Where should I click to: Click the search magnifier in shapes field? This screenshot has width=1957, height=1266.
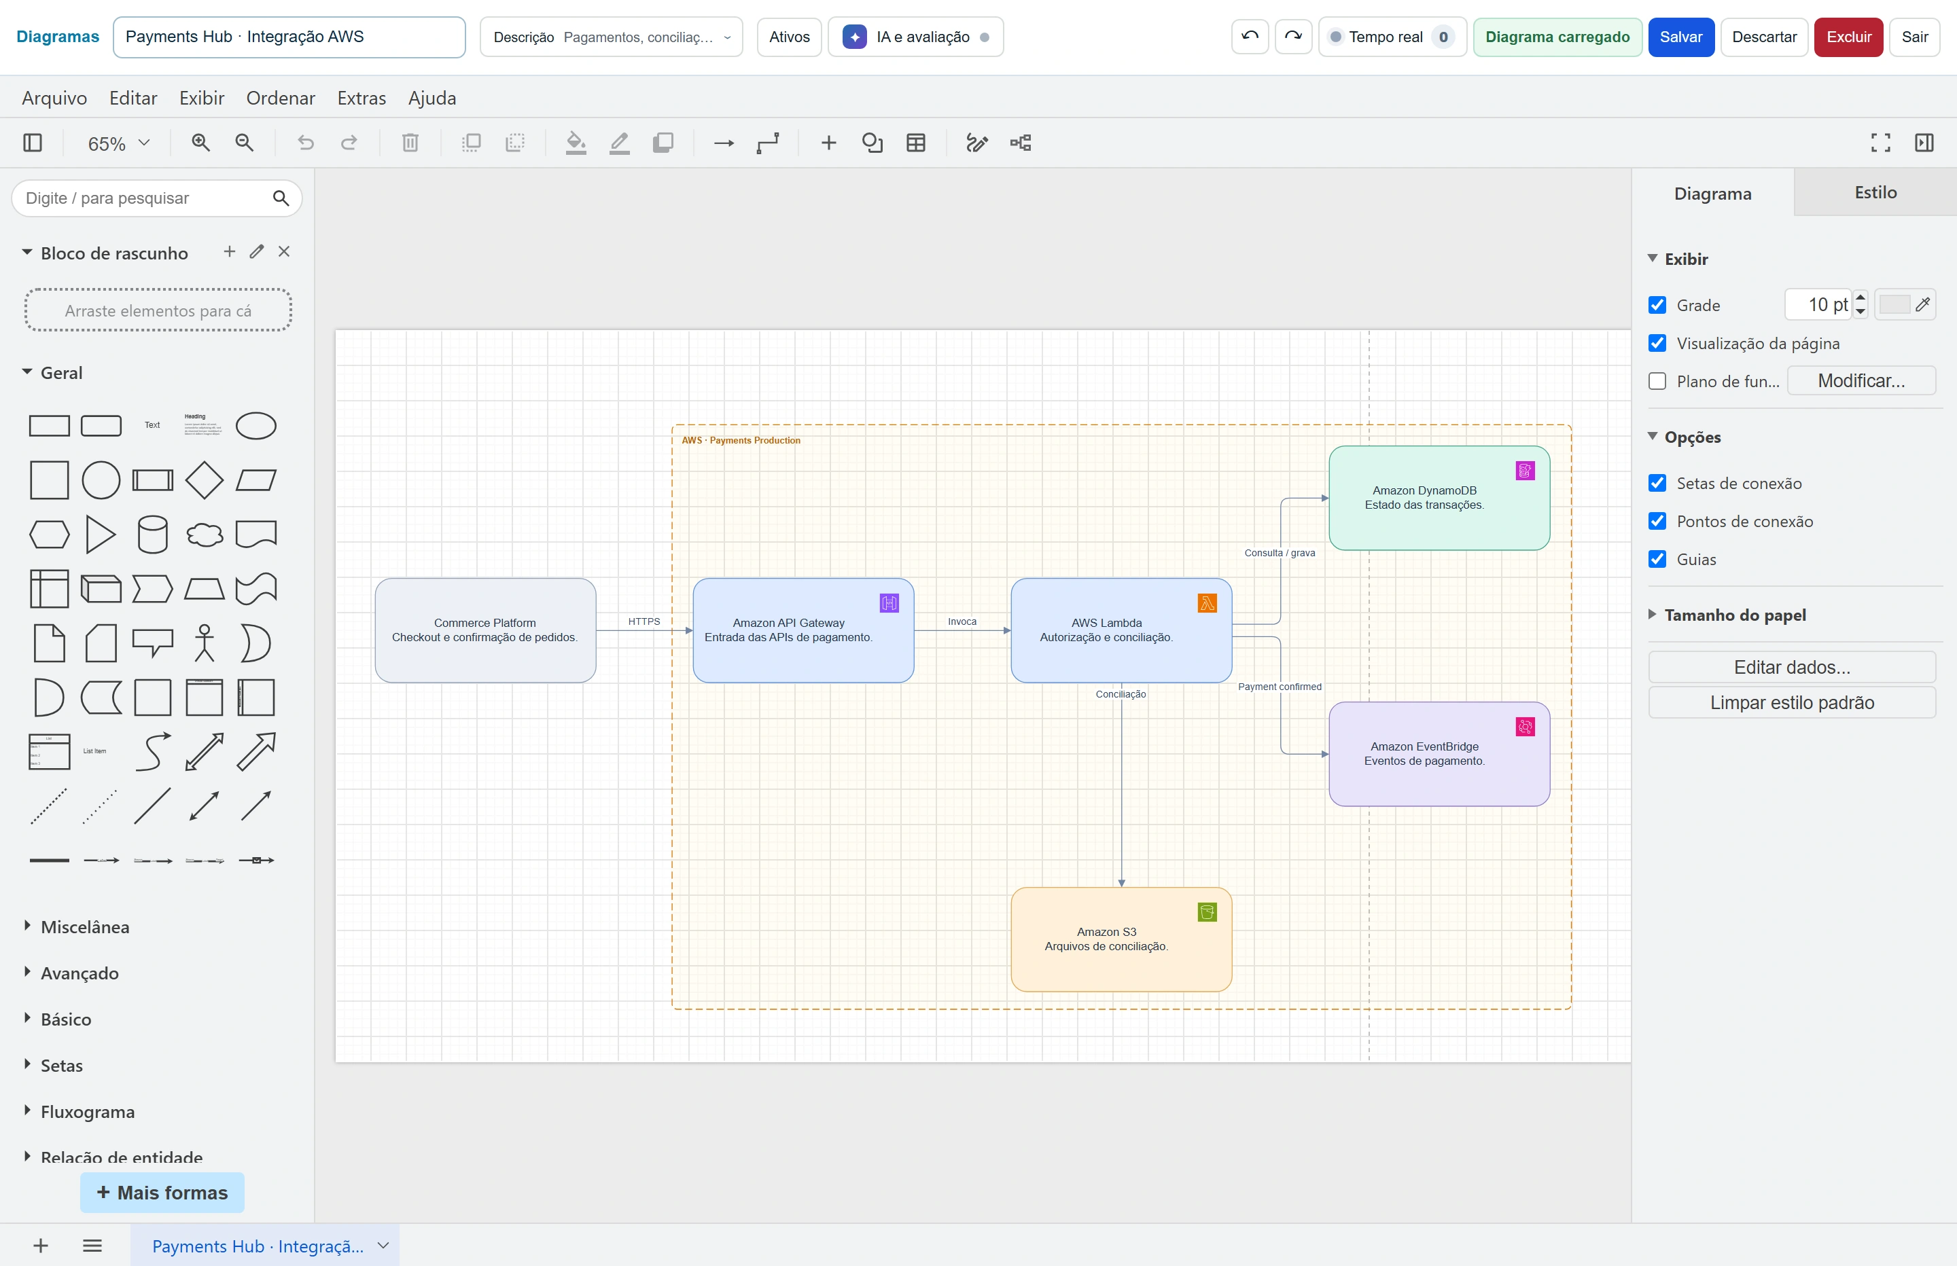click(281, 198)
